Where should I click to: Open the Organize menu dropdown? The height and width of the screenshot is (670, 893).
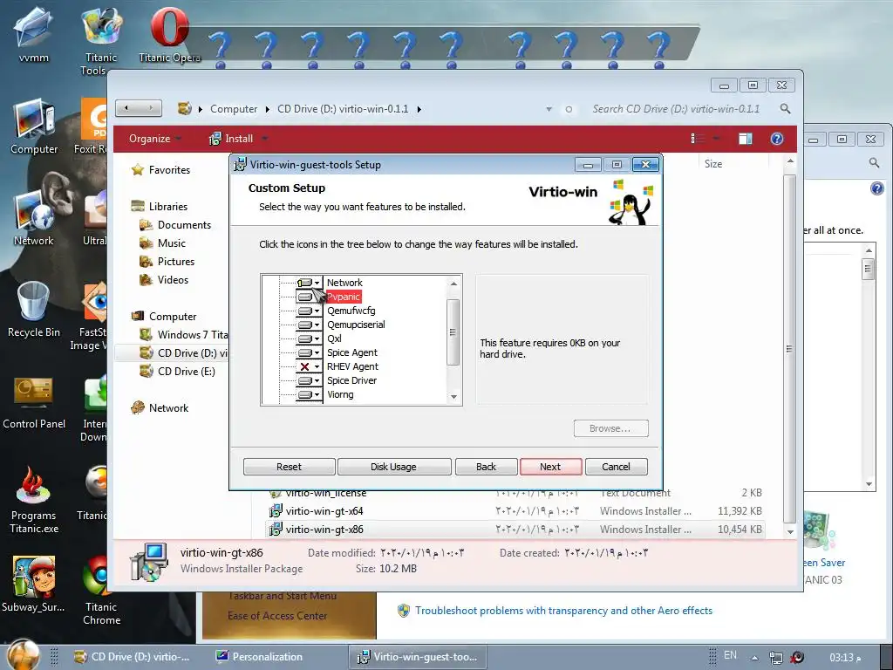click(x=154, y=139)
